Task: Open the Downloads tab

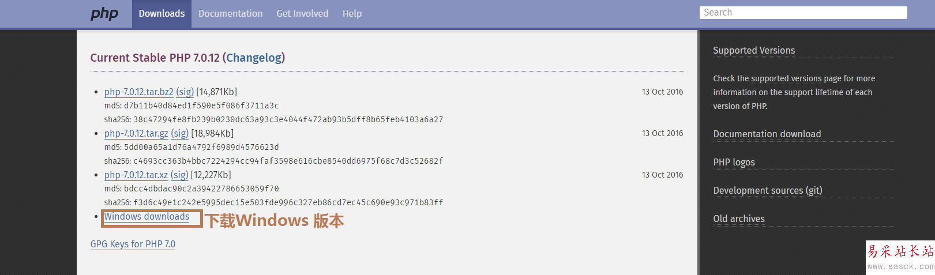Action: click(x=162, y=13)
